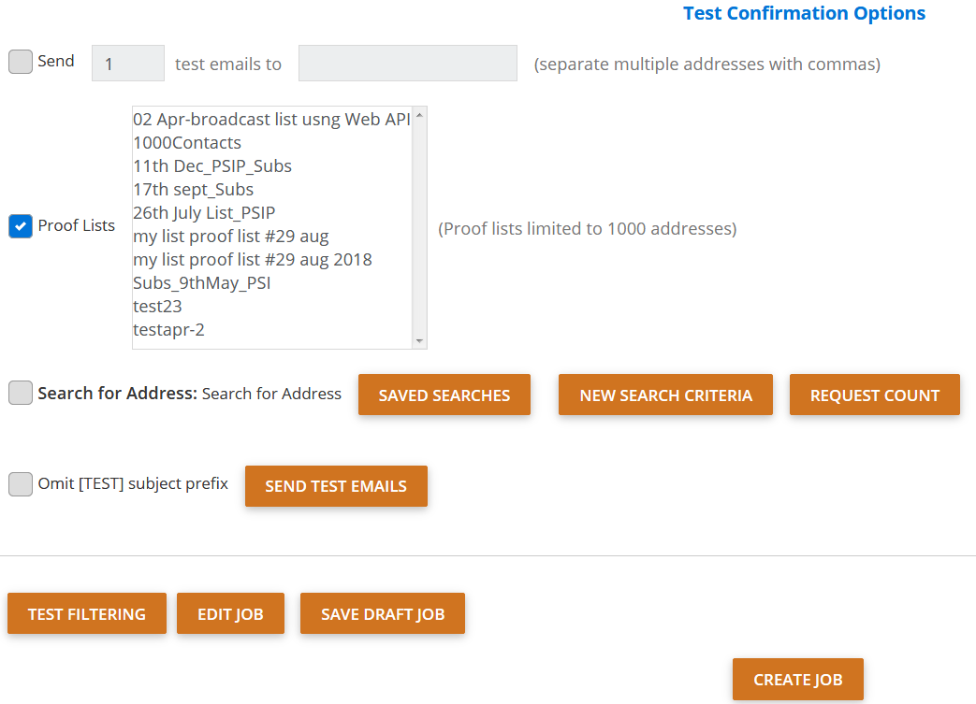Choose testapr-2 proof list
Screen dimensions: 976x704
(x=272, y=330)
